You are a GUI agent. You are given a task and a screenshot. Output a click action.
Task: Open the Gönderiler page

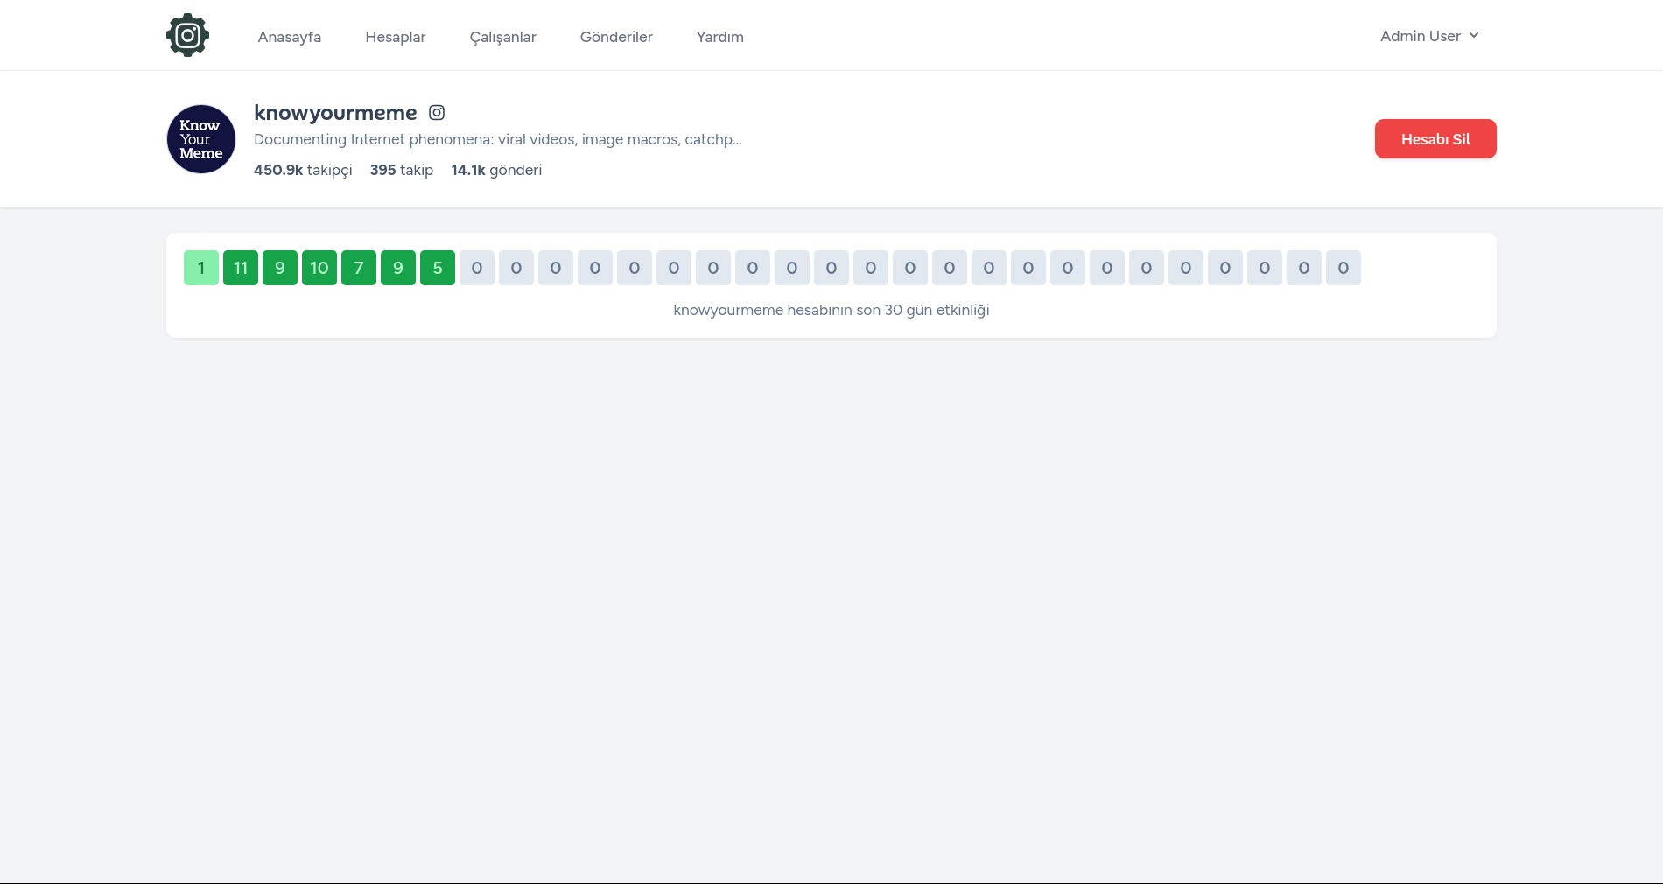pos(616,37)
